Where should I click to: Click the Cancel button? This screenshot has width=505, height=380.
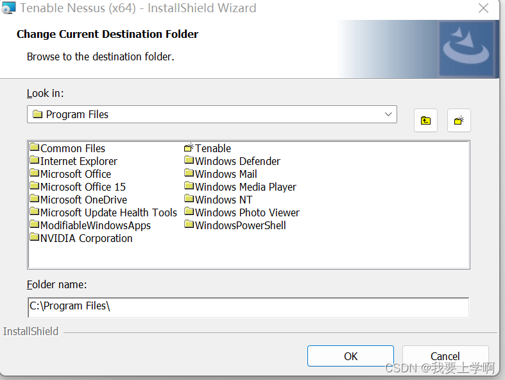(445, 356)
